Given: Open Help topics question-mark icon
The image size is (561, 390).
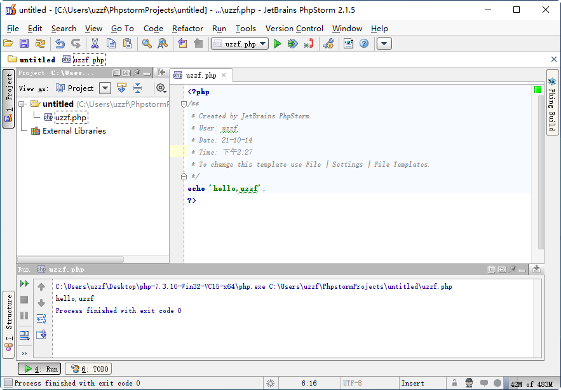Looking at the screenshot, I should click(364, 44).
